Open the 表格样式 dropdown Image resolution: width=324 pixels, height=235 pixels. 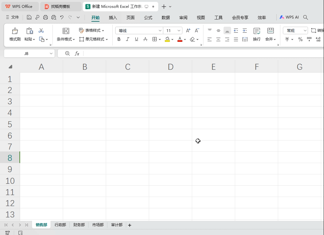click(x=92, y=30)
